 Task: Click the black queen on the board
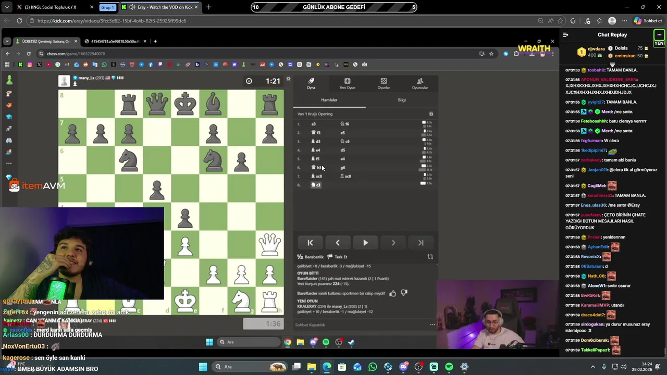pos(157,104)
